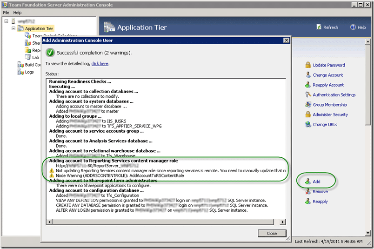Open detailed log via click here link

pyautogui.click(x=100, y=63)
